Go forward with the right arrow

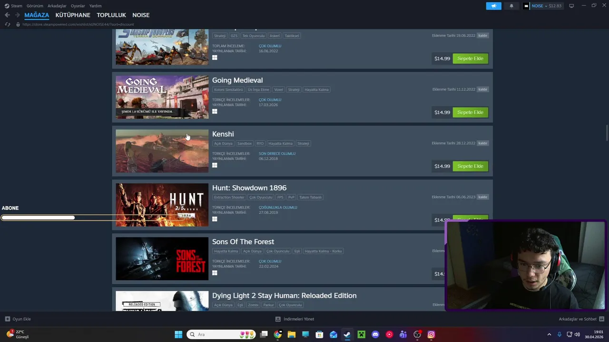[x=18, y=15]
